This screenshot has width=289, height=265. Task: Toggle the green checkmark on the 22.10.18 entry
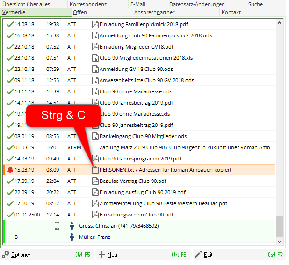click(x=10, y=47)
